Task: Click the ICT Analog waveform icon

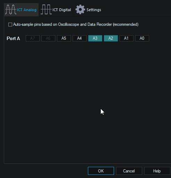Action: point(11,10)
